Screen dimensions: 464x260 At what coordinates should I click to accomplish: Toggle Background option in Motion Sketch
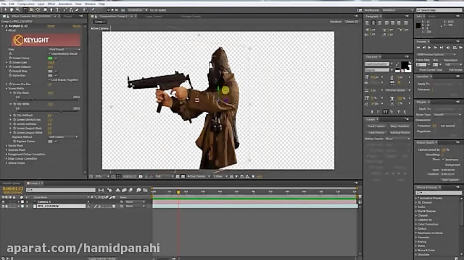coord(443,165)
